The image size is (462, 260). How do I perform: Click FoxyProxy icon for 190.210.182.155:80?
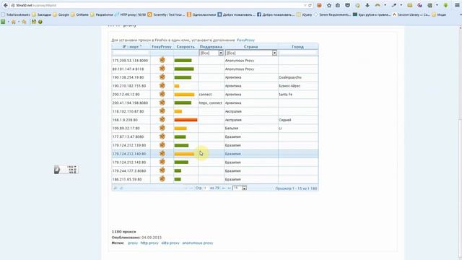coord(162,86)
